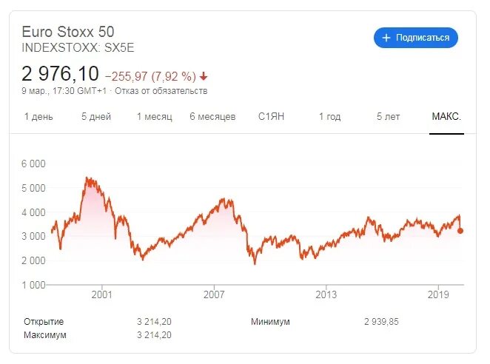Click the 2007 label on the time axis
The width and height of the screenshot is (490, 364).
(214, 294)
